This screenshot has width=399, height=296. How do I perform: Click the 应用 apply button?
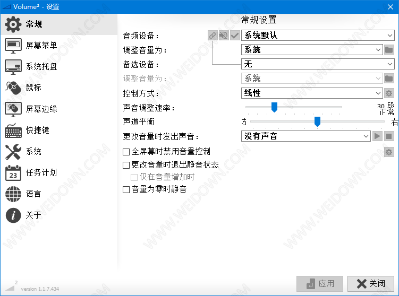pyautogui.click(x=320, y=284)
